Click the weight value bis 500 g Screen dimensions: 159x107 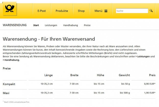[125, 93]
